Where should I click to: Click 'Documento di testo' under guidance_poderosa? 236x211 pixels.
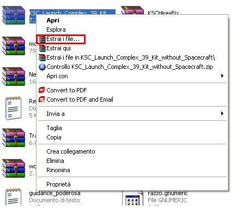[55, 200]
